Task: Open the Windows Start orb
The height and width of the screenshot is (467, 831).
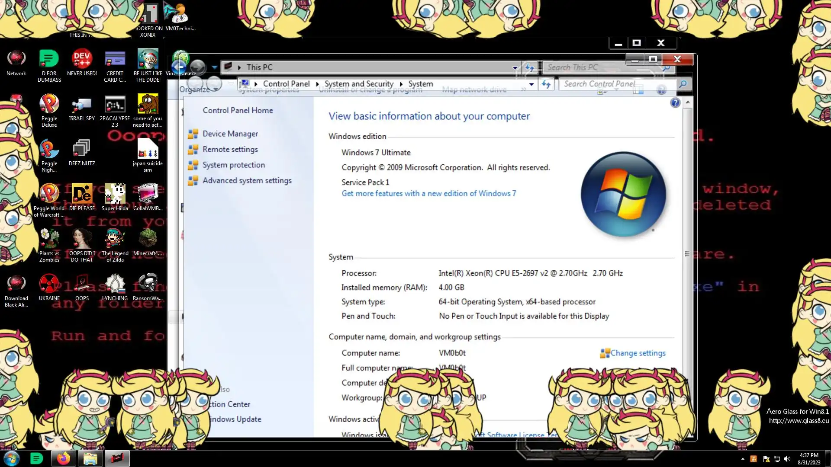Action: (x=12, y=458)
